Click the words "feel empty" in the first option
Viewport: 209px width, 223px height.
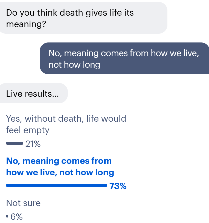tap(28, 130)
